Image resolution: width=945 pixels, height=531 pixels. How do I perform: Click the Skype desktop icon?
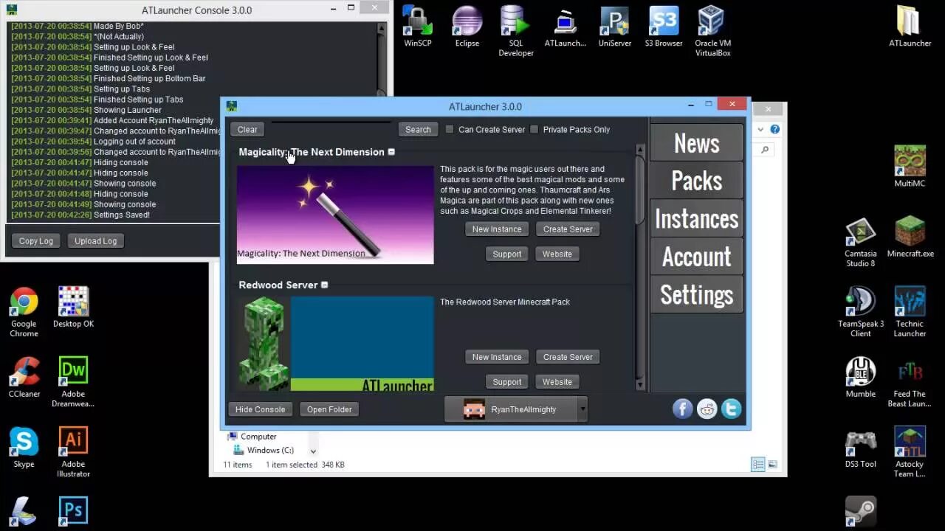(x=24, y=448)
